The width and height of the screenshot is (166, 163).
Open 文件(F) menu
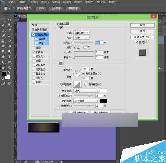click(12, 2)
